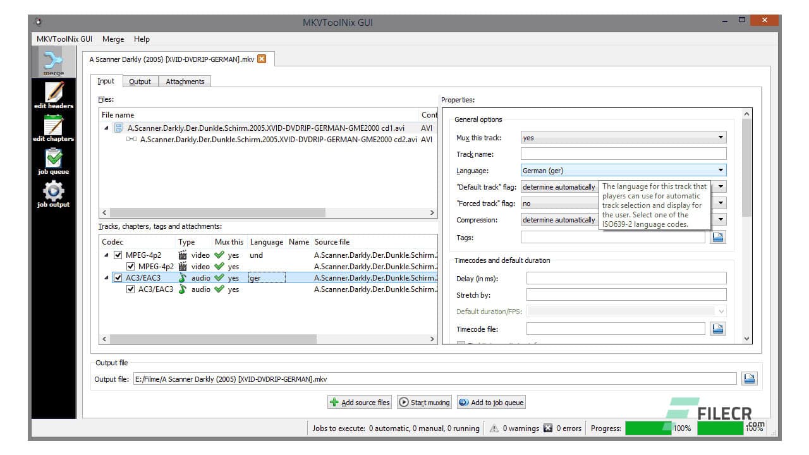Image resolution: width=809 pixels, height=455 pixels.
Task: Collapse the cd1.avi file tree node
Action: click(106, 128)
